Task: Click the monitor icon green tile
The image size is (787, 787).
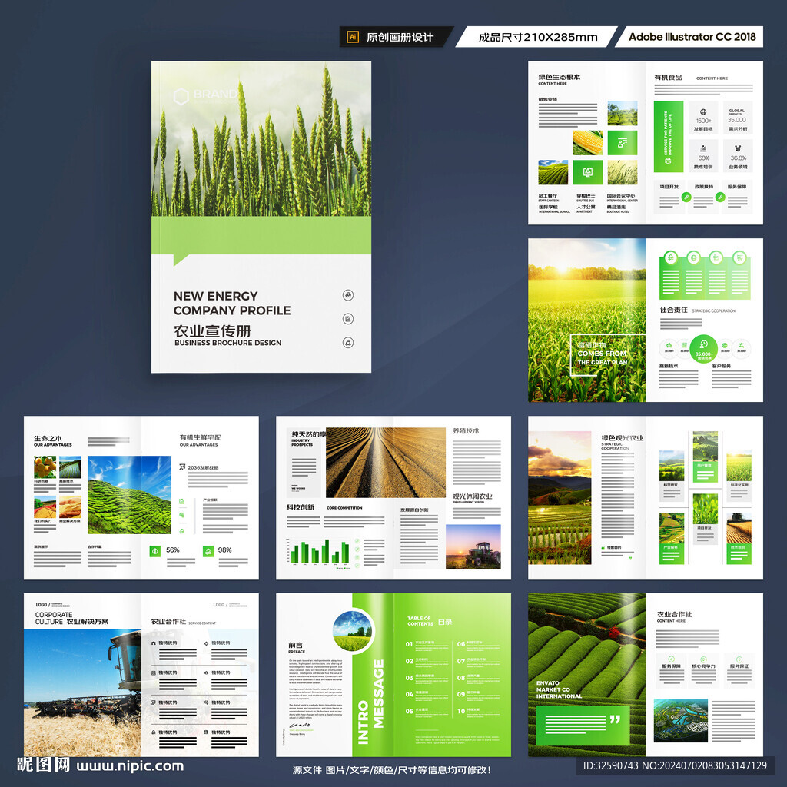Action: (588, 172)
